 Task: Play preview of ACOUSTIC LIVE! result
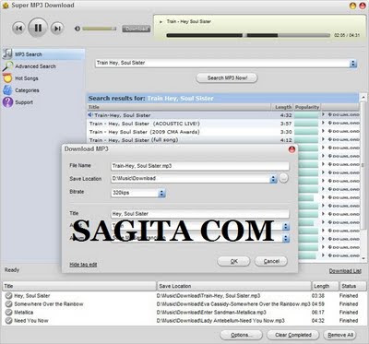coord(323,123)
